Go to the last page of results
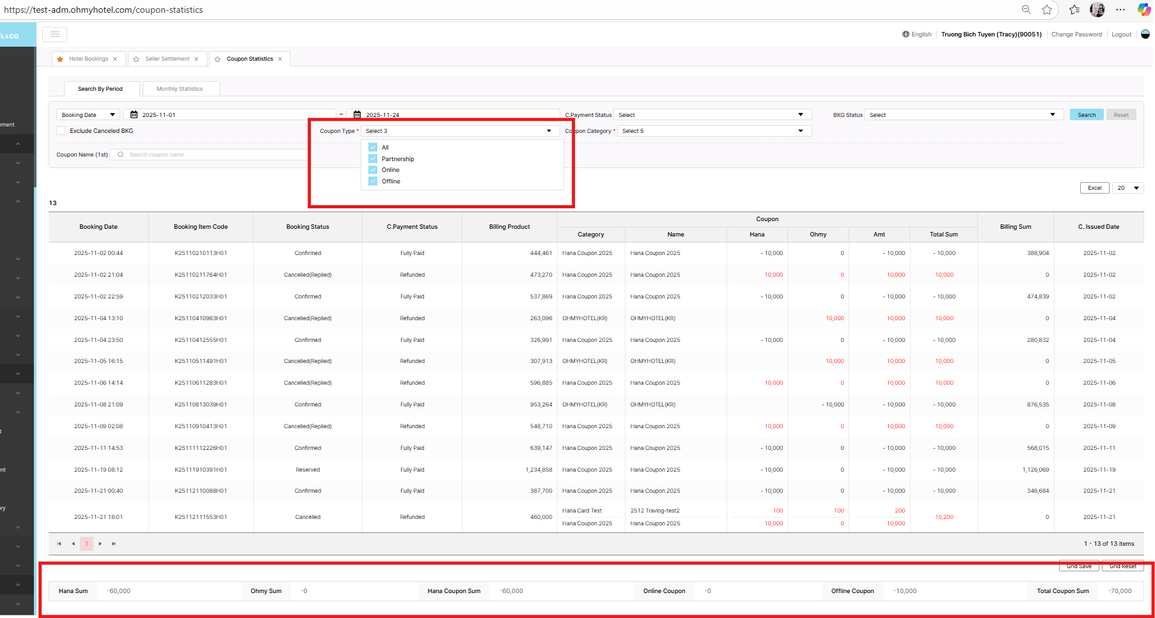 114,544
